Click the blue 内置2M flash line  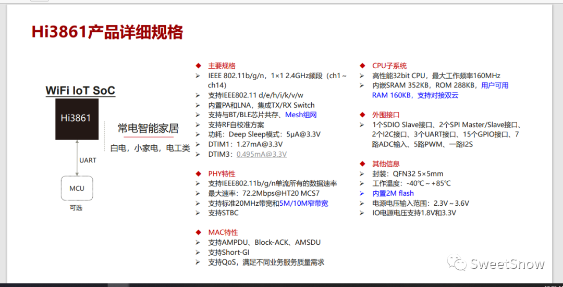393,193
